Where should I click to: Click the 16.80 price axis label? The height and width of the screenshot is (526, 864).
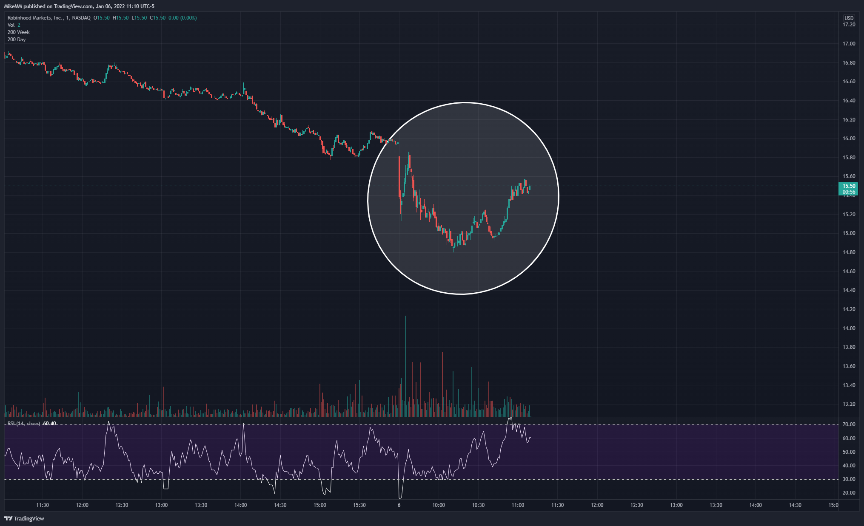point(849,63)
